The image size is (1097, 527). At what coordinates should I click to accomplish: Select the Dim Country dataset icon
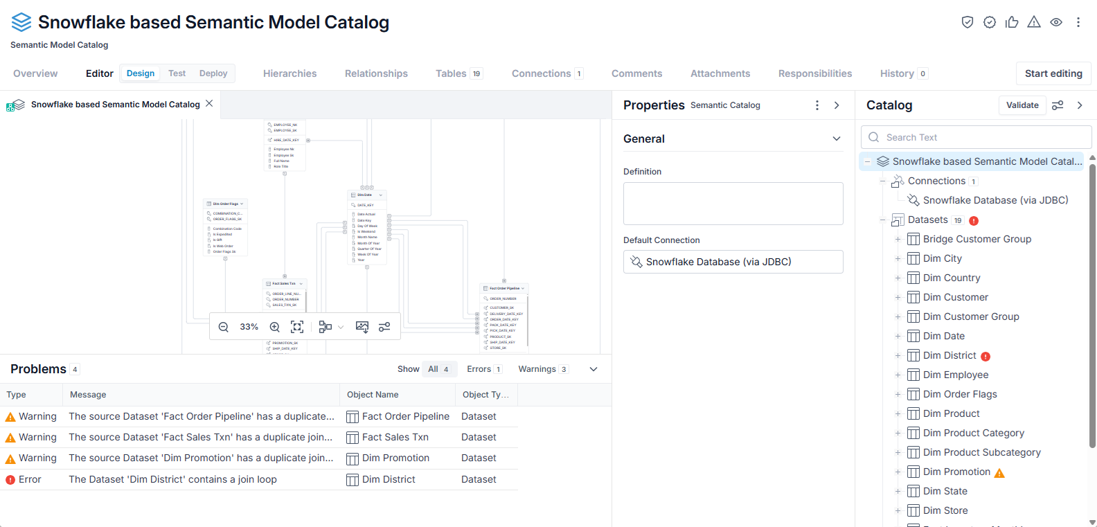tap(913, 278)
